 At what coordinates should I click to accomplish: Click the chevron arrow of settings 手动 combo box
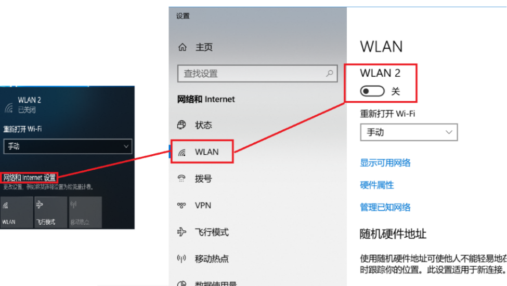click(448, 132)
